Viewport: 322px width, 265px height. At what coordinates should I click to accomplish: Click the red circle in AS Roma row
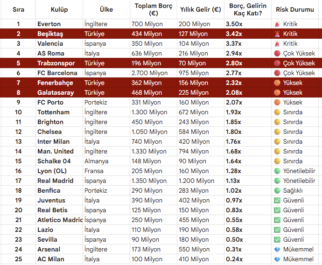coord(277,53)
